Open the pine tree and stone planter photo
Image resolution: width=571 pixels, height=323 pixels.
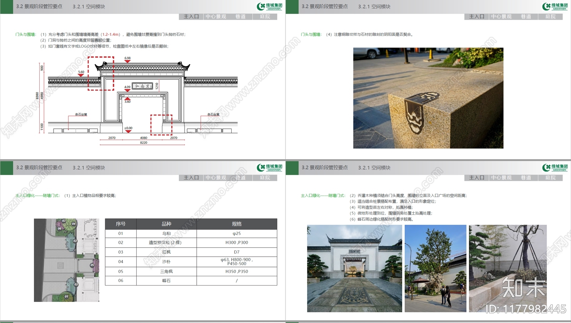508,268
